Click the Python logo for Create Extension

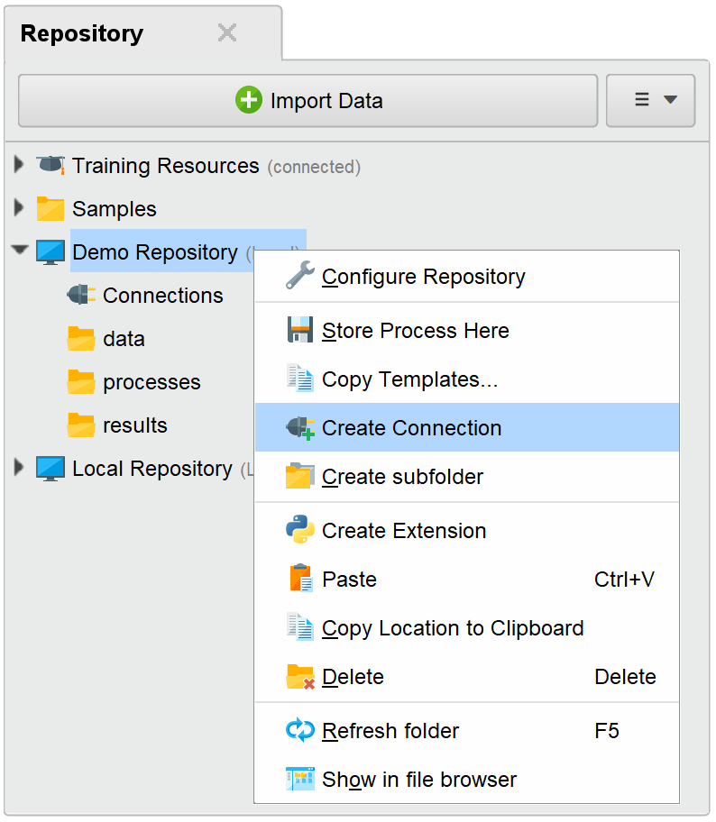[x=299, y=530]
